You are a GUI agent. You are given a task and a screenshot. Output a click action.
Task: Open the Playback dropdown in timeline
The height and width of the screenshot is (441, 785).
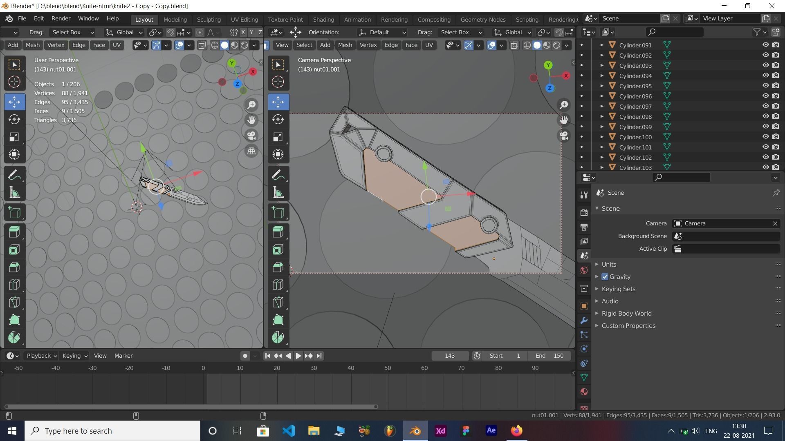41,356
